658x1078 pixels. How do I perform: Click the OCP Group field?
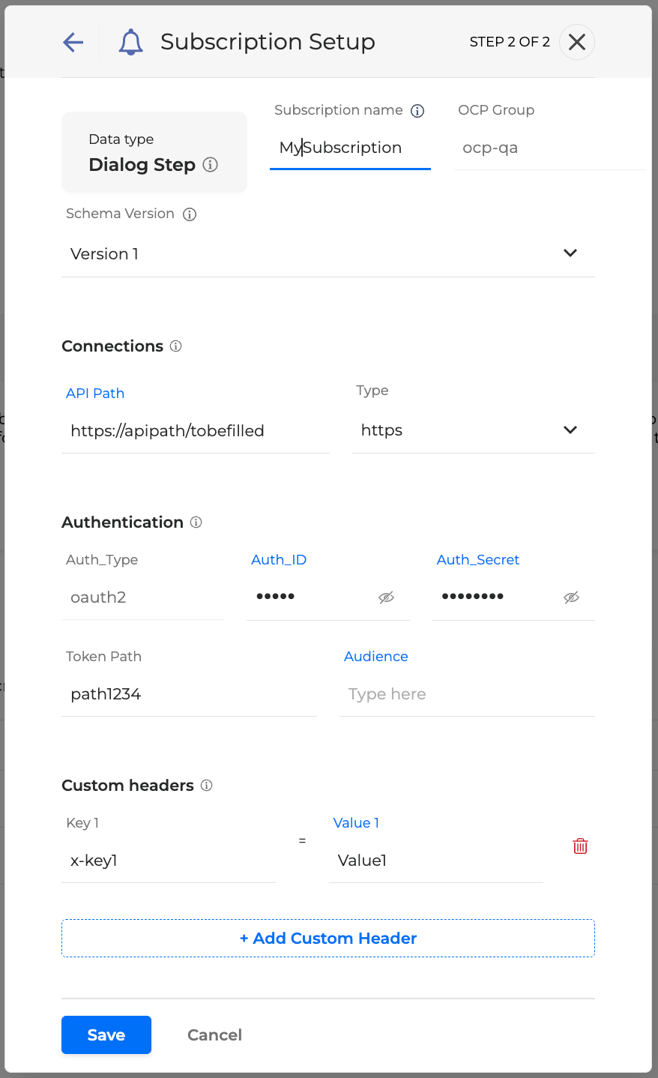tap(549, 148)
